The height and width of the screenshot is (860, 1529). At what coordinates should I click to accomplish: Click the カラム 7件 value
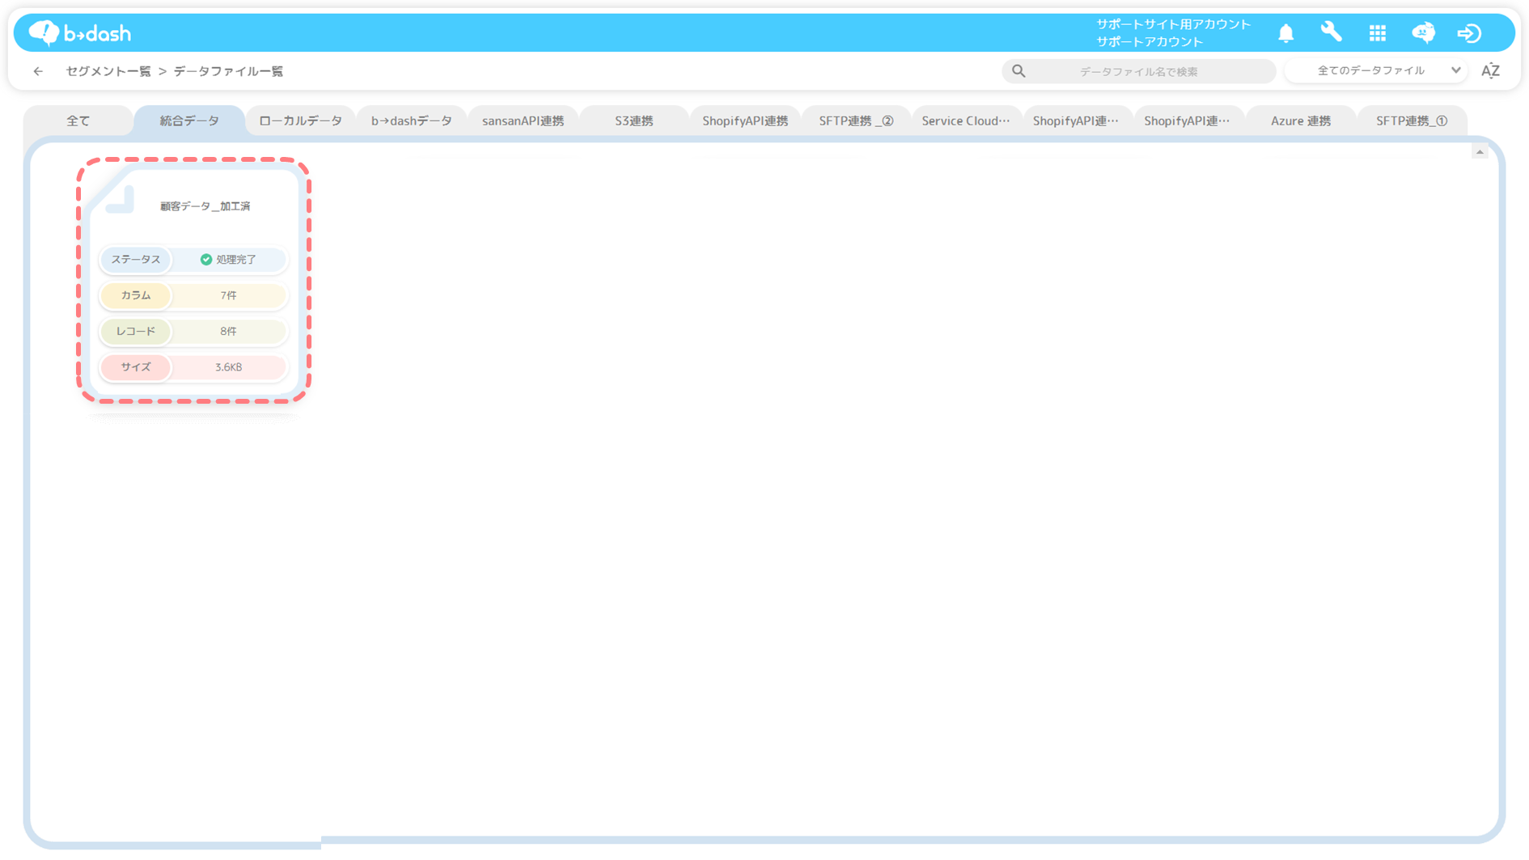(228, 295)
